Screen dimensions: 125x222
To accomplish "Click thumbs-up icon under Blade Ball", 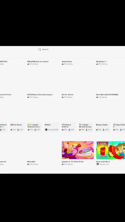I will point(28,164).
